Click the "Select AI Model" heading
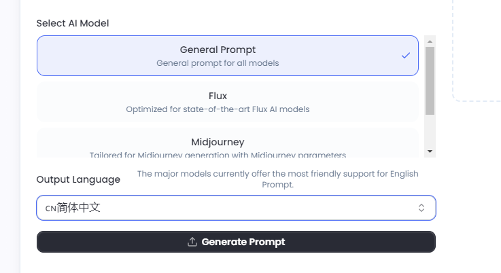 (x=73, y=23)
